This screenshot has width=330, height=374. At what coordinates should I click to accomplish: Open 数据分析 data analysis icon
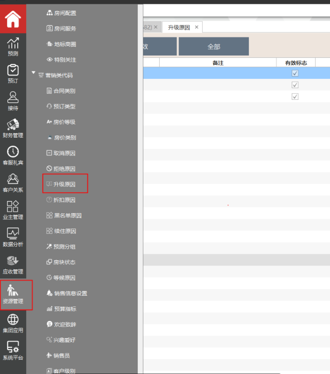[13, 236]
